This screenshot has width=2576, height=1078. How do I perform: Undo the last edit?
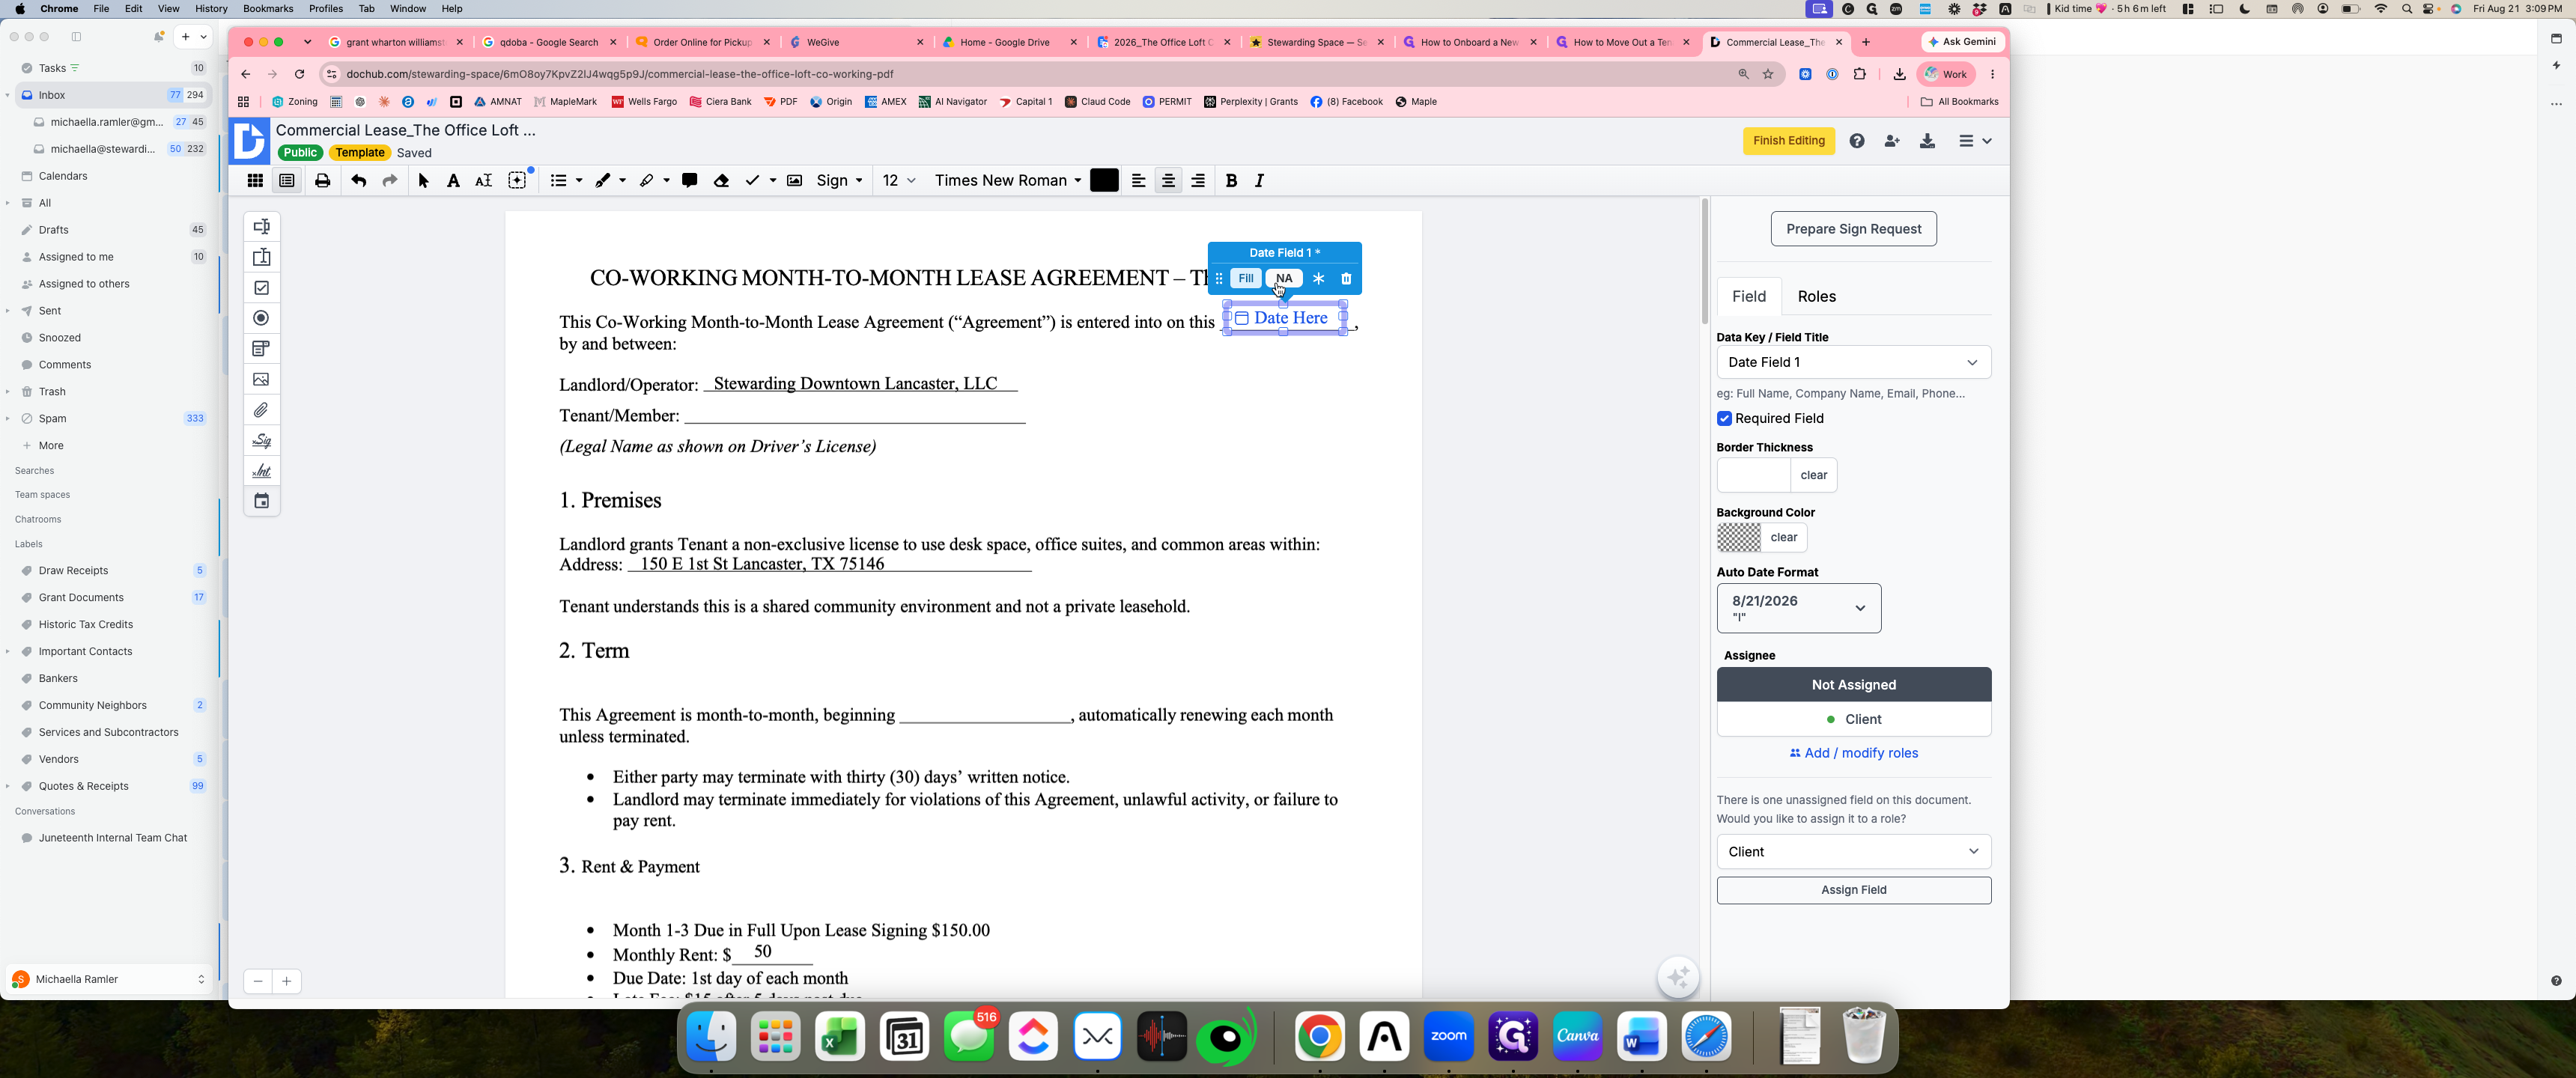coord(358,181)
